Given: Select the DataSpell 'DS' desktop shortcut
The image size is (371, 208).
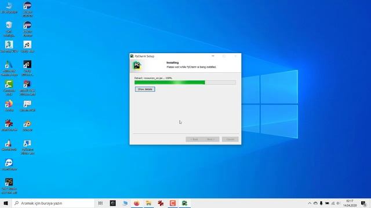Looking at the screenshot, I should [9, 186].
